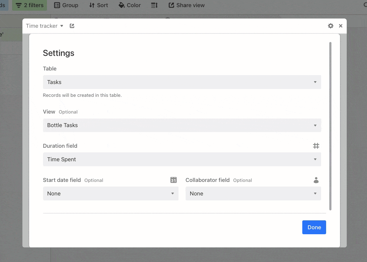Expand the Time tracker title dropdown
367x262 pixels.
pyautogui.click(x=62, y=26)
